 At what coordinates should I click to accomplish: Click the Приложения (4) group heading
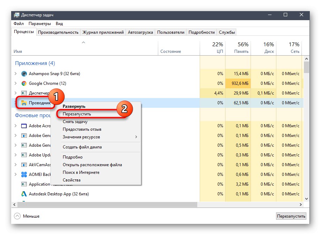35,63
